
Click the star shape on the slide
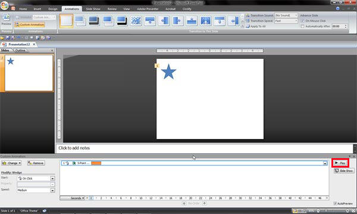pyautogui.click(x=168, y=72)
